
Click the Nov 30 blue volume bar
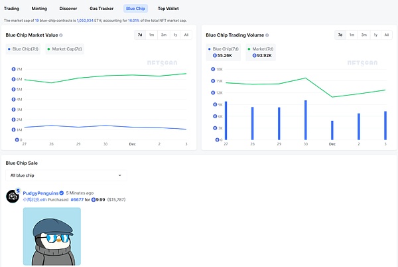click(305, 120)
